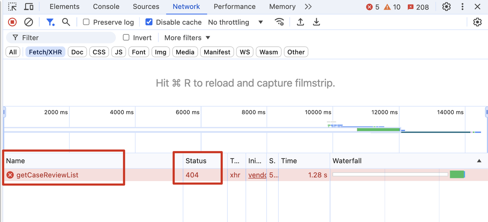Switch to the Console tab
488x222 pixels.
click(106, 7)
